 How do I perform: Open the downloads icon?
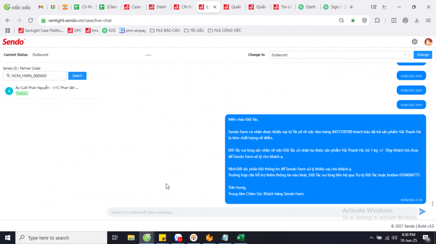pyautogui.click(x=417, y=20)
